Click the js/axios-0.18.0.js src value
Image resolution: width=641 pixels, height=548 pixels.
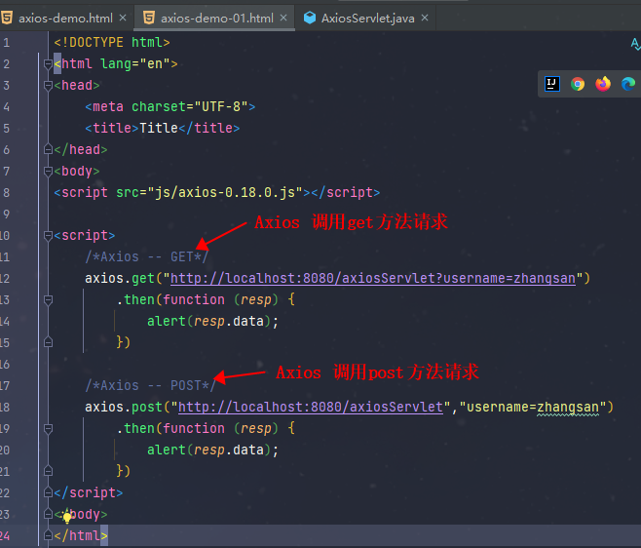pyautogui.click(x=224, y=192)
